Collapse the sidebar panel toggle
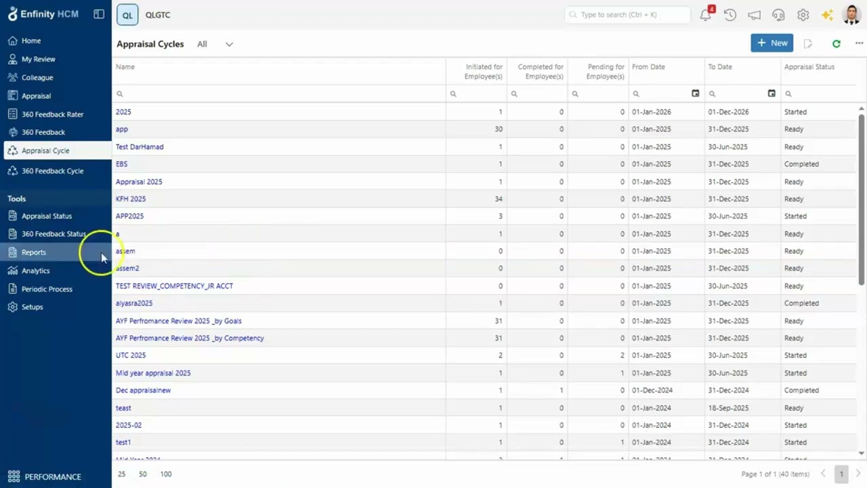 click(99, 14)
